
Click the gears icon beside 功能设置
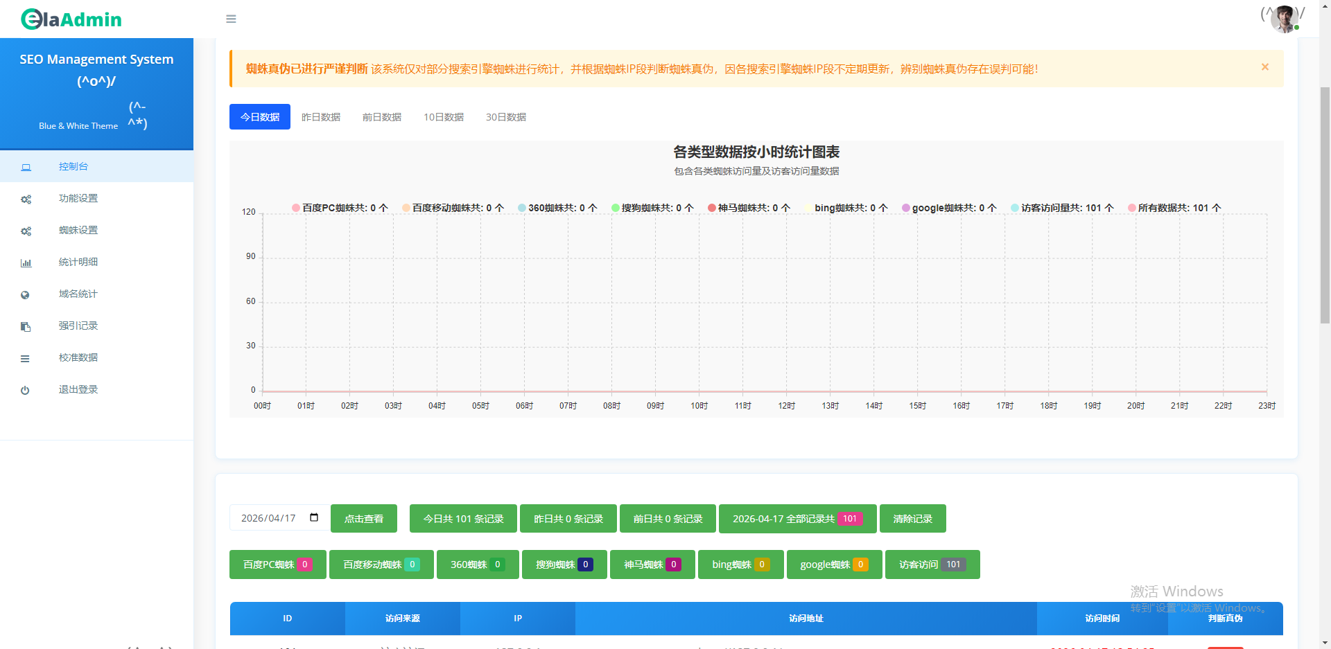[26, 199]
